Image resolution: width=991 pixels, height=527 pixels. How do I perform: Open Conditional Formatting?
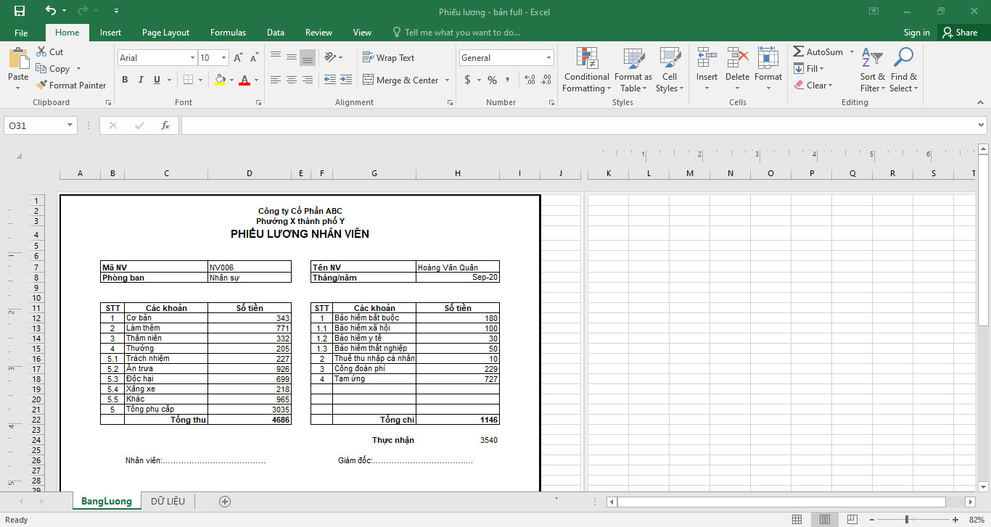[586, 70]
